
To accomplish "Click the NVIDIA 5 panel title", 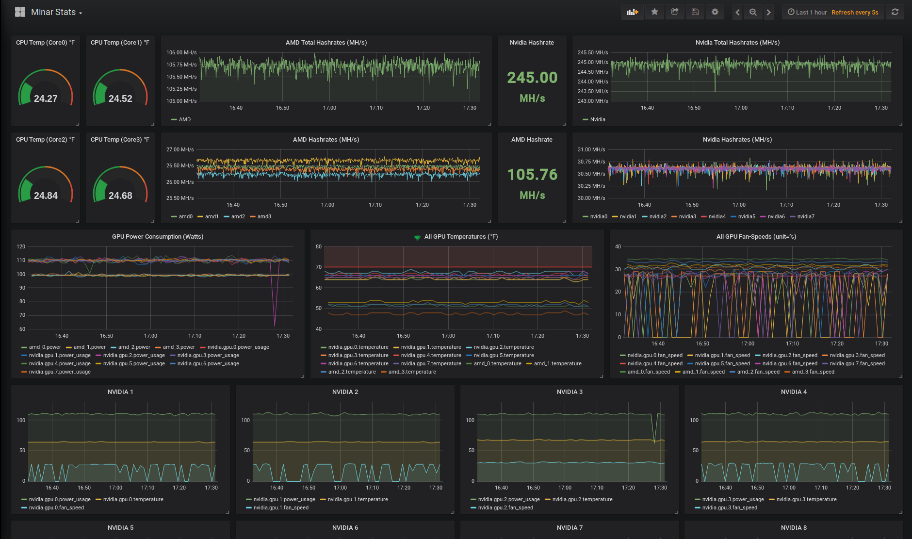I will click(120, 528).
